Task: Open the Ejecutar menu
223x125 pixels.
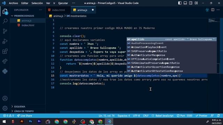Action: tap(63, 3)
